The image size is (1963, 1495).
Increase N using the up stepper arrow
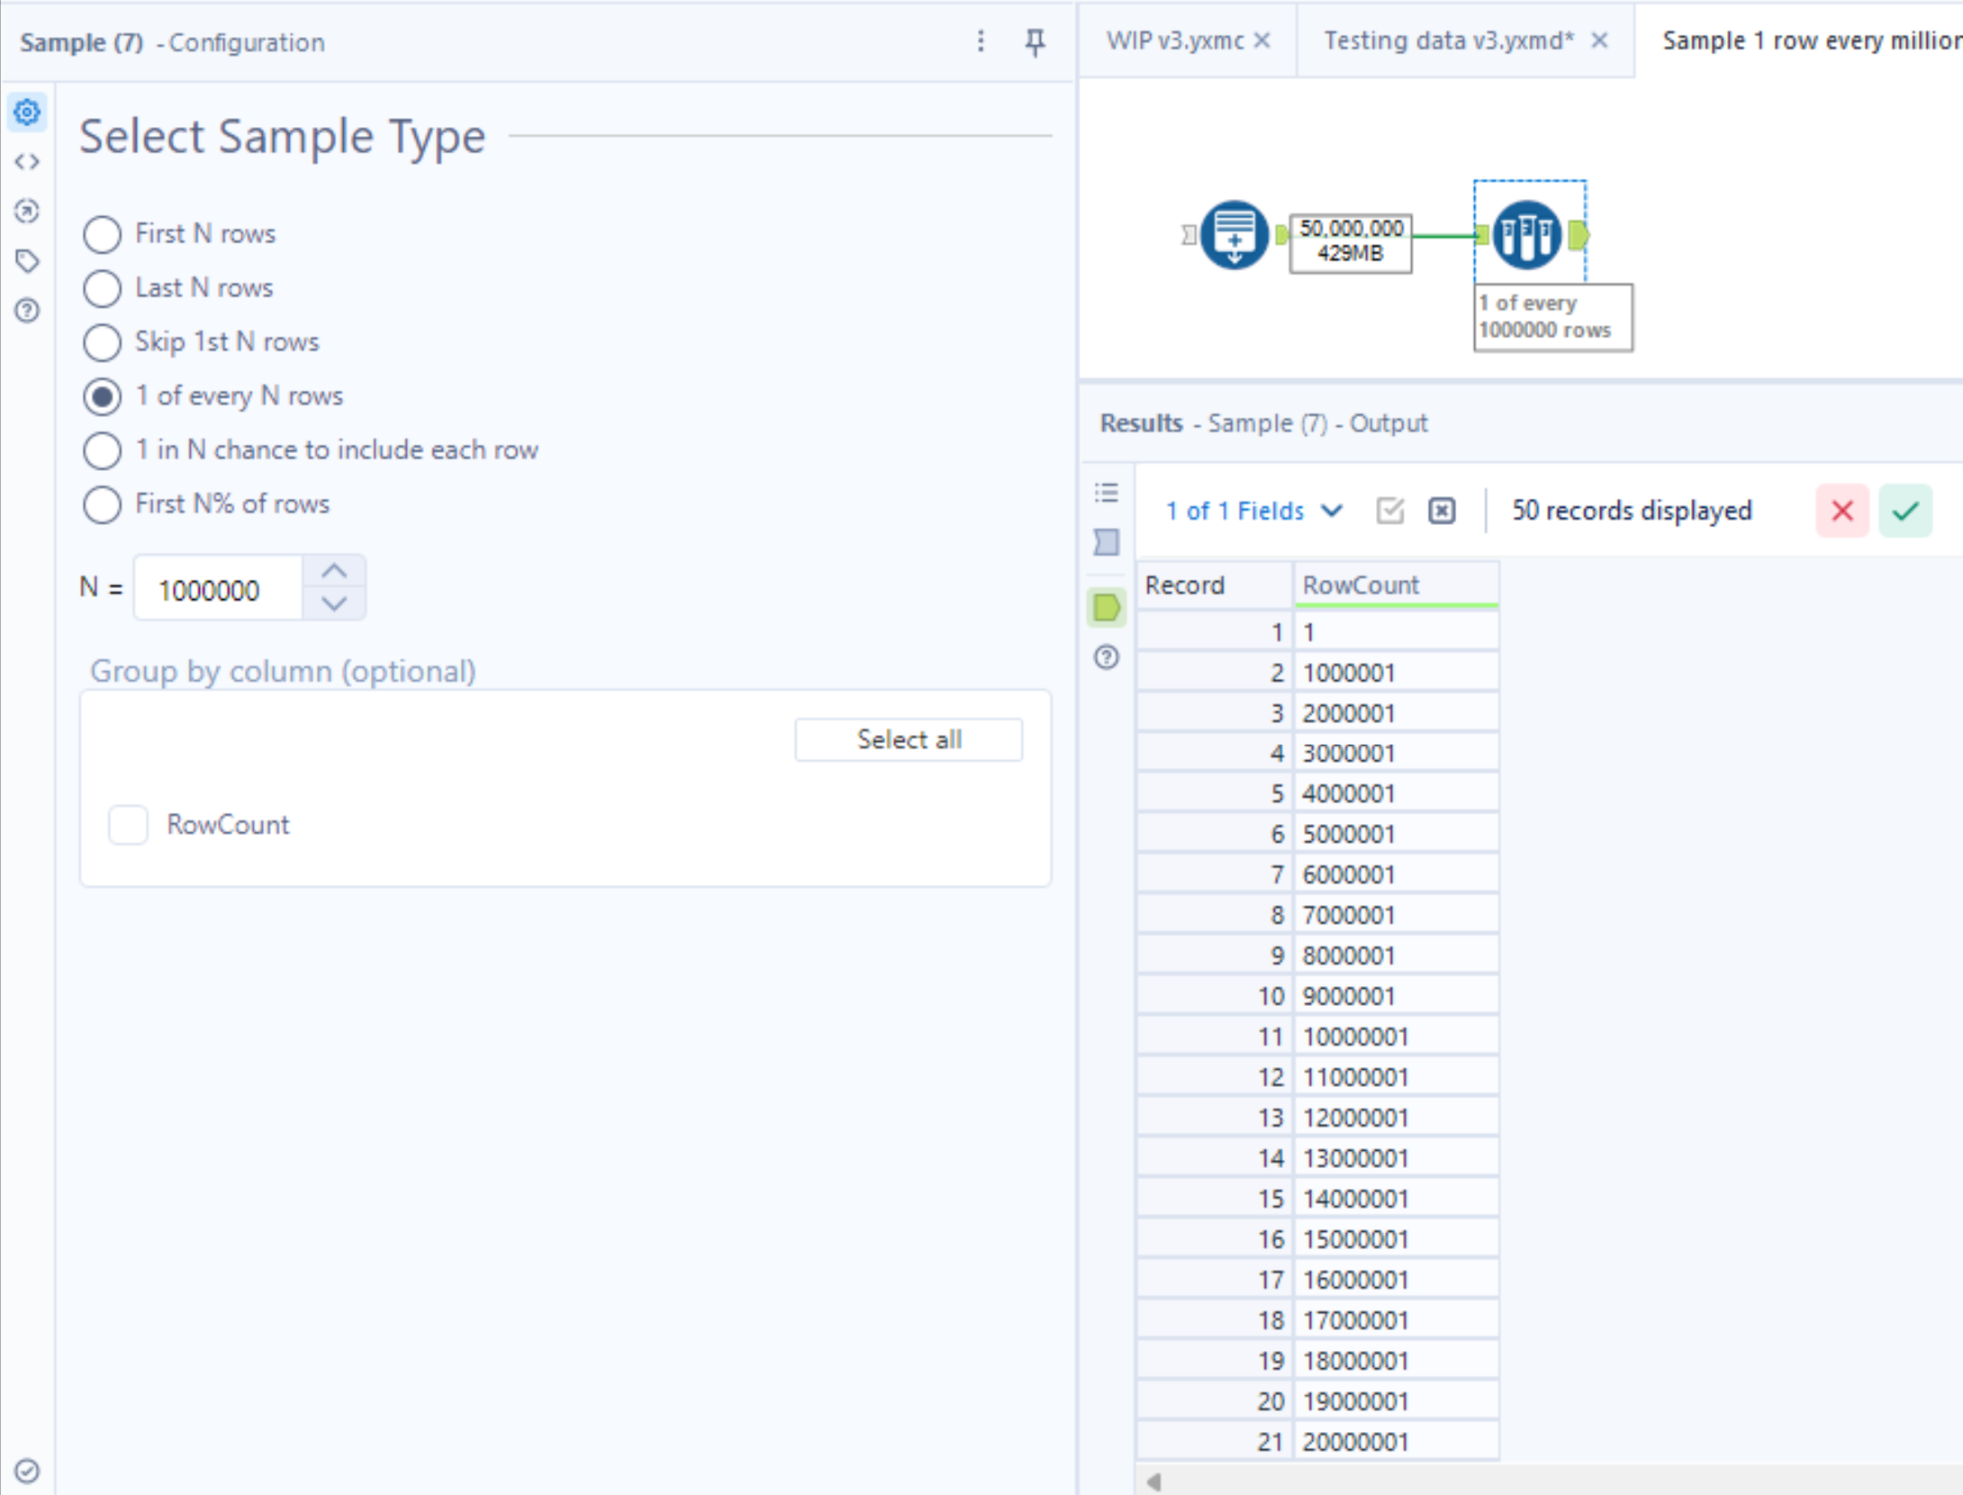pos(334,571)
